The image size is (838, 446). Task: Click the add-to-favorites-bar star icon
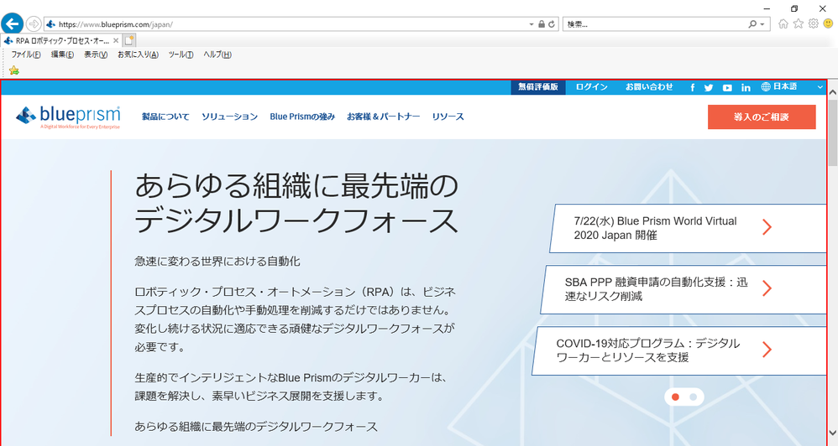[14, 70]
